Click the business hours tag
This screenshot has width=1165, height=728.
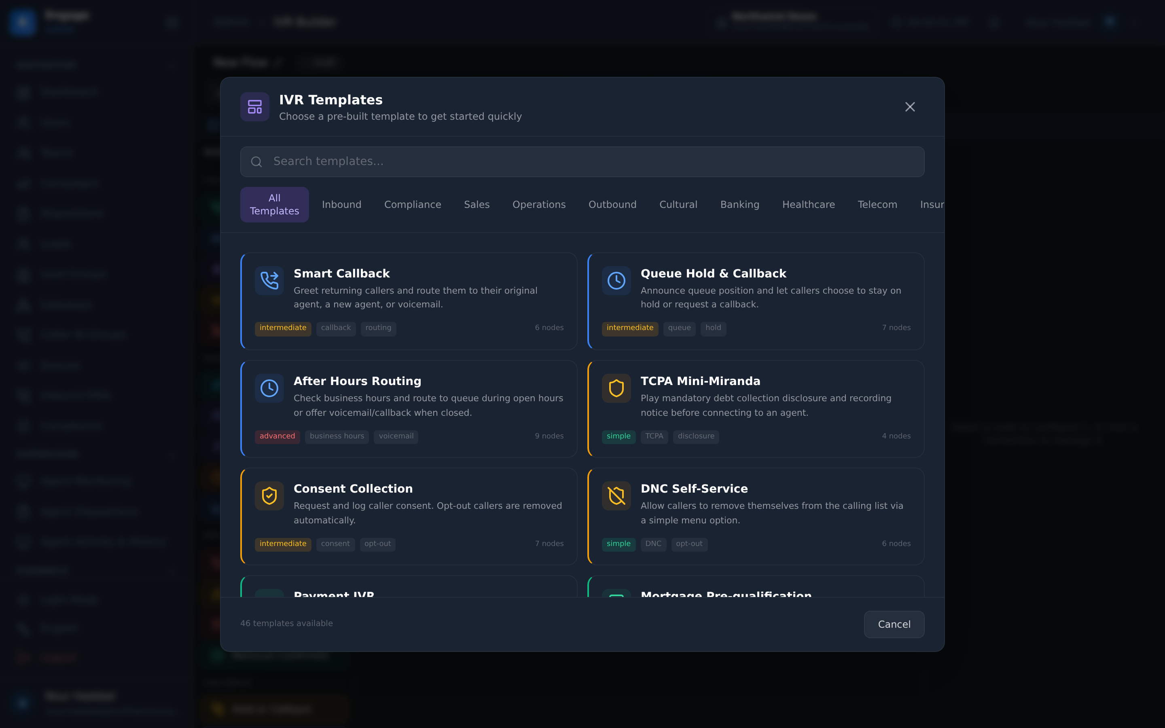[x=337, y=436]
